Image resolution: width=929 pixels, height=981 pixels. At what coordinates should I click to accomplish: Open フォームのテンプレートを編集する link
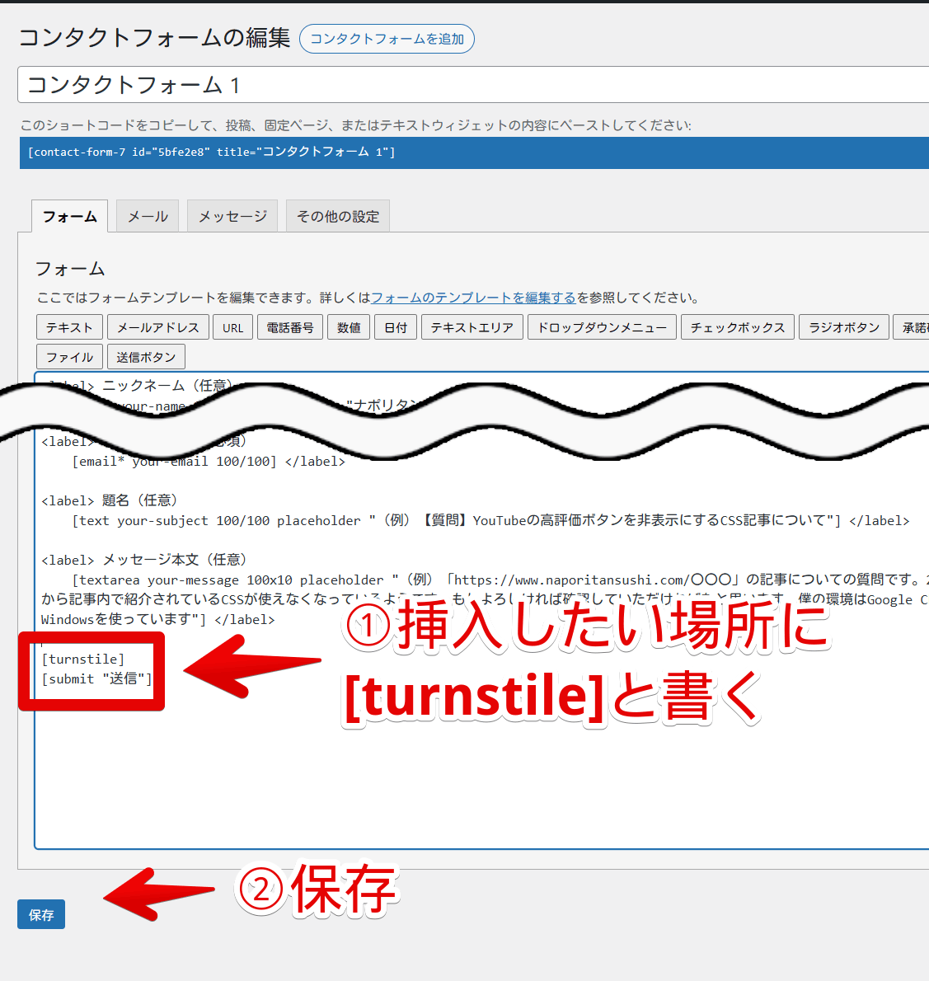coord(473,298)
